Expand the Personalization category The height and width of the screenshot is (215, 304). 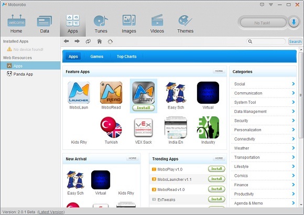click(x=264, y=130)
